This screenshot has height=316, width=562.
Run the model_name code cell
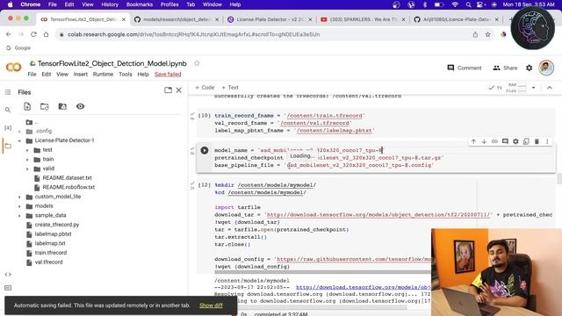[x=205, y=150]
